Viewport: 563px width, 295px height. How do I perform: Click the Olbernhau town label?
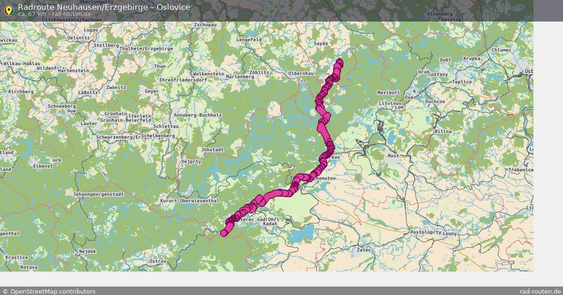[x=301, y=74]
